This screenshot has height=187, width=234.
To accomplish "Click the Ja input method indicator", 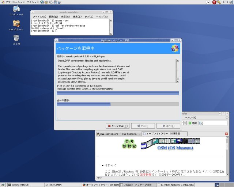I will 208,2.
